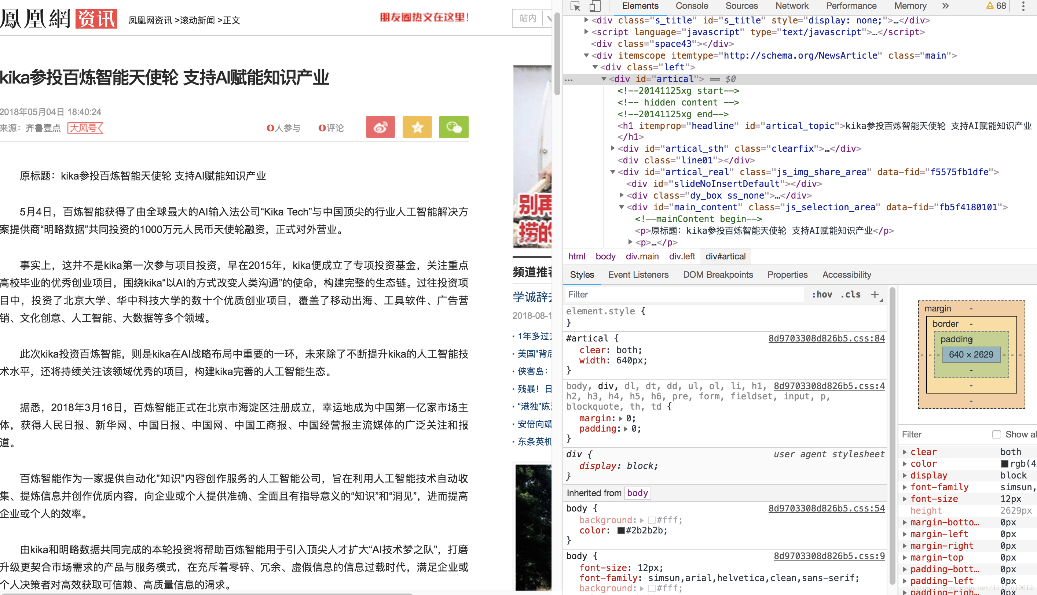Share article via green WeChat icon
Viewport: 1037px width, 595px height.
tap(454, 127)
